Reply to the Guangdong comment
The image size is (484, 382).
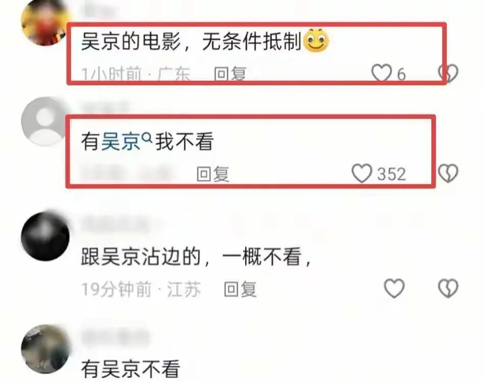click(230, 74)
